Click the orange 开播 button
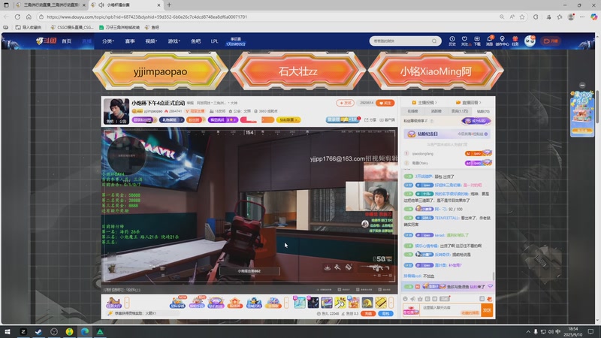Image resolution: width=601 pixels, height=338 pixels. (551, 41)
